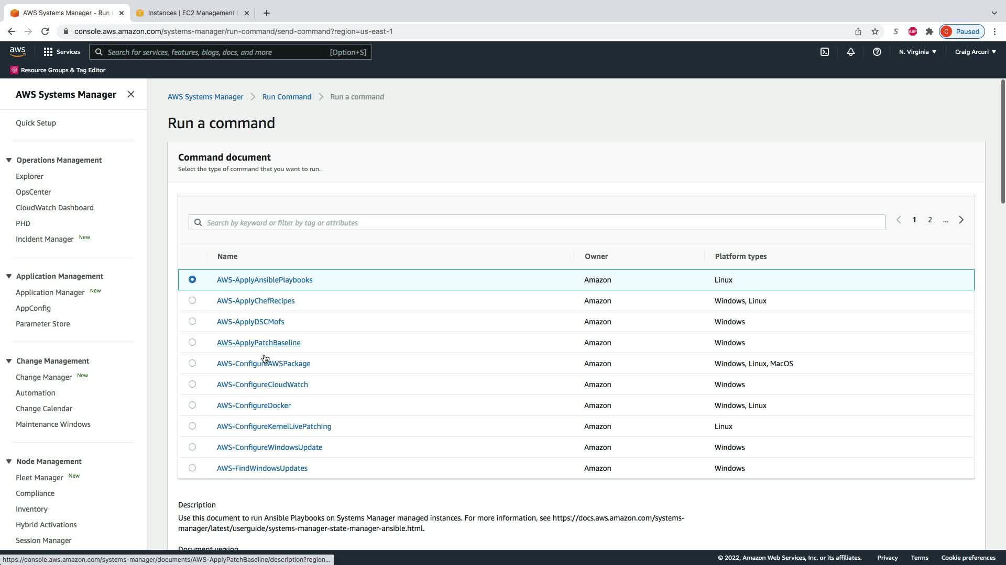Viewport: 1006px width, 565px height.
Task: Reload the browser page
Action: pyautogui.click(x=45, y=31)
